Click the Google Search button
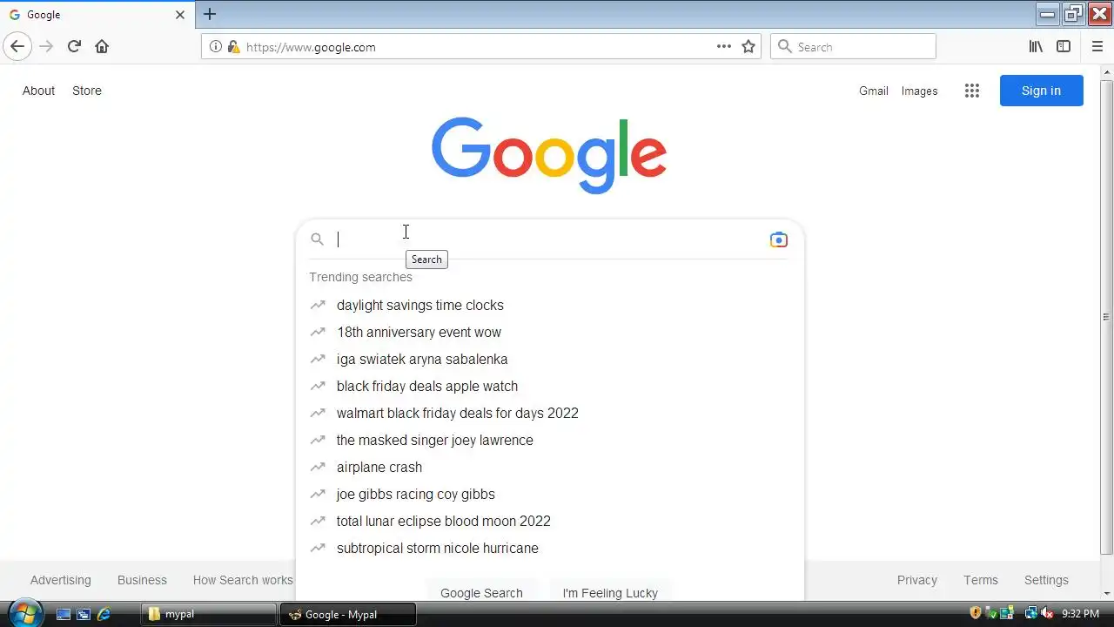The height and width of the screenshot is (627, 1114). pyautogui.click(x=481, y=591)
